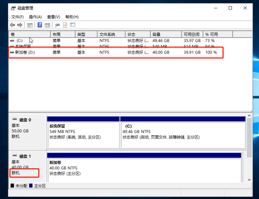Click 50.00 GB size under 磁盘 0
This screenshot has height=199, width=259.
click(x=20, y=131)
